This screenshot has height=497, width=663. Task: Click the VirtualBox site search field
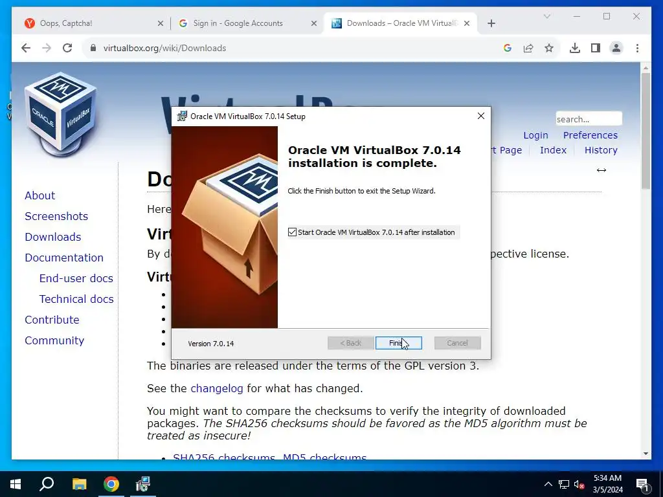pos(589,119)
